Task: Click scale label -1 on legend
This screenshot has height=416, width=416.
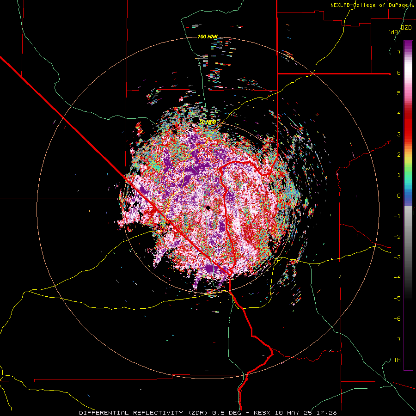Action: point(397,216)
